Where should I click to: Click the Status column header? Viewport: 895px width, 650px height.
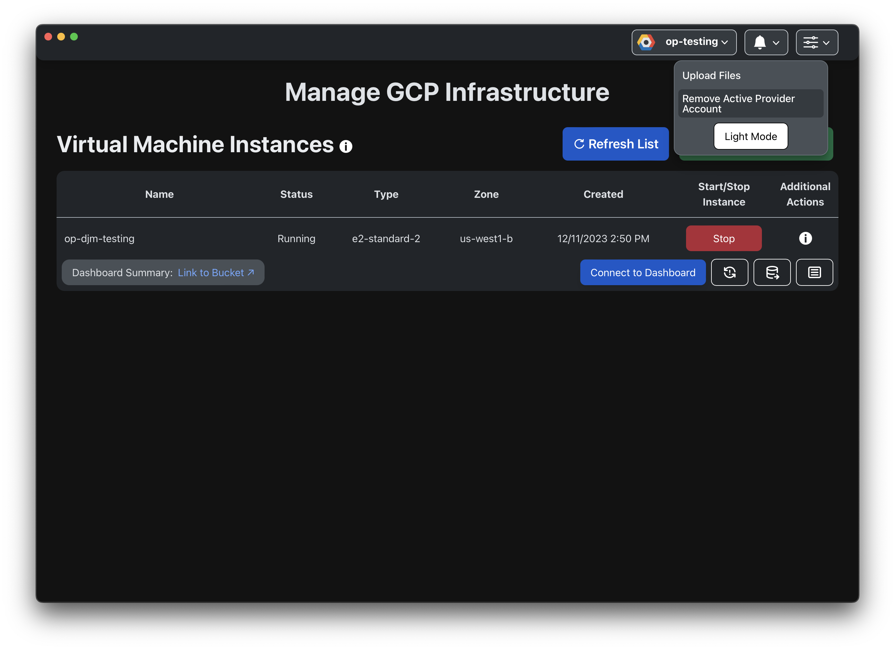pos(296,194)
